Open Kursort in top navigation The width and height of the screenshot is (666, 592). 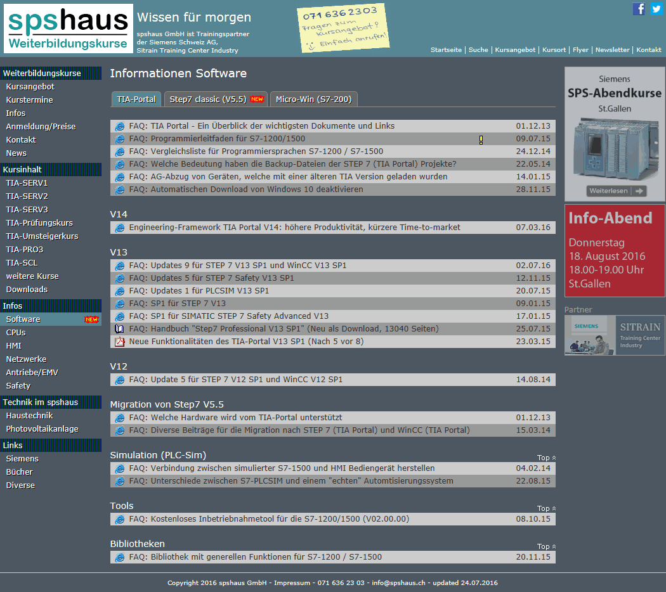point(554,49)
